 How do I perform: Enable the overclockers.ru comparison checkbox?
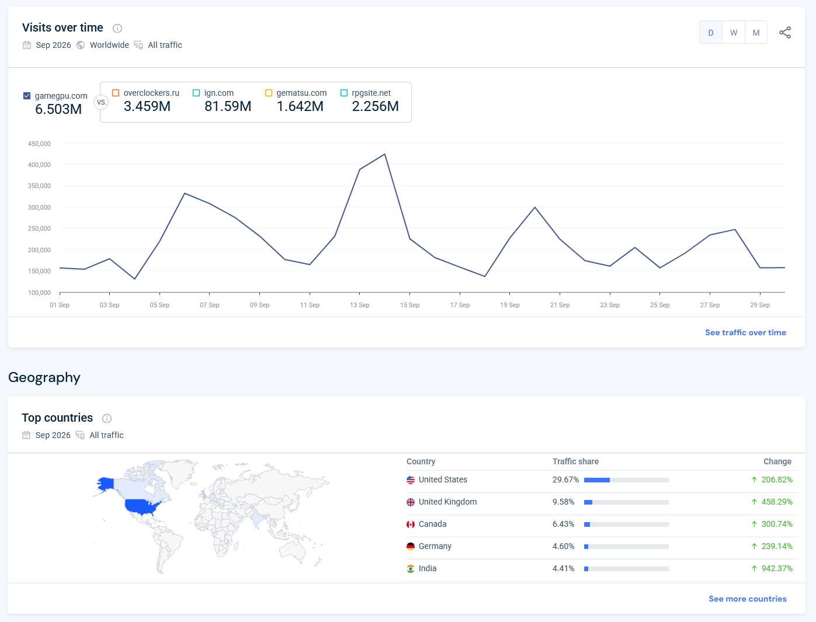116,93
